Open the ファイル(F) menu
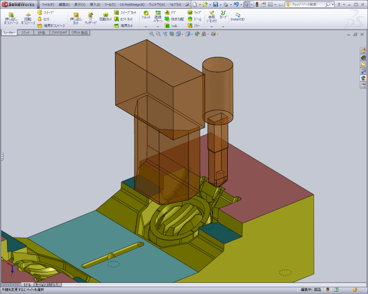This screenshot has width=368, height=294. (48, 4)
